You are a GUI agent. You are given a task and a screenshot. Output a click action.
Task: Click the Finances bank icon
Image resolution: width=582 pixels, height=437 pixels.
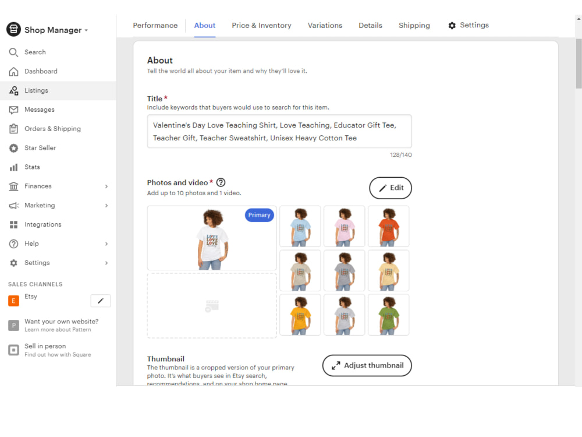point(13,186)
